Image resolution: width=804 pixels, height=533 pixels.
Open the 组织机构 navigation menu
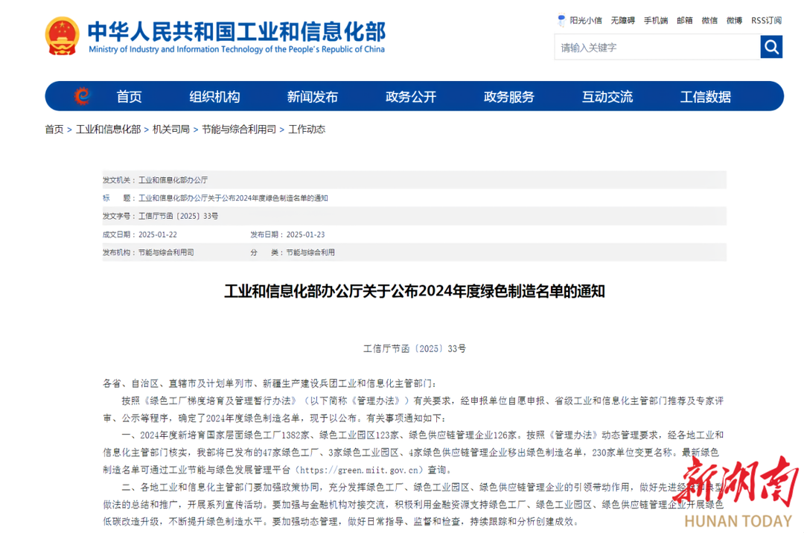pyautogui.click(x=214, y=97)
